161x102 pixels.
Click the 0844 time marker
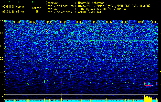coord(63,22)
